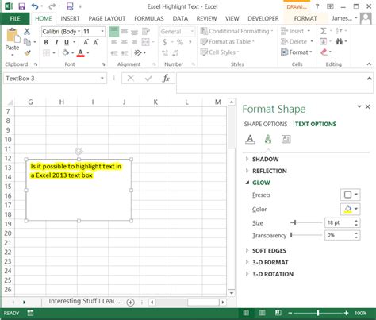Add a new sheet with the plus icon
Image resolution: width=376 pixels, height=320 pixels.
tap(130, 302)
